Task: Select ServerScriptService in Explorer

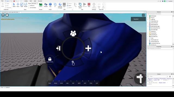Action: coord(155,28)
